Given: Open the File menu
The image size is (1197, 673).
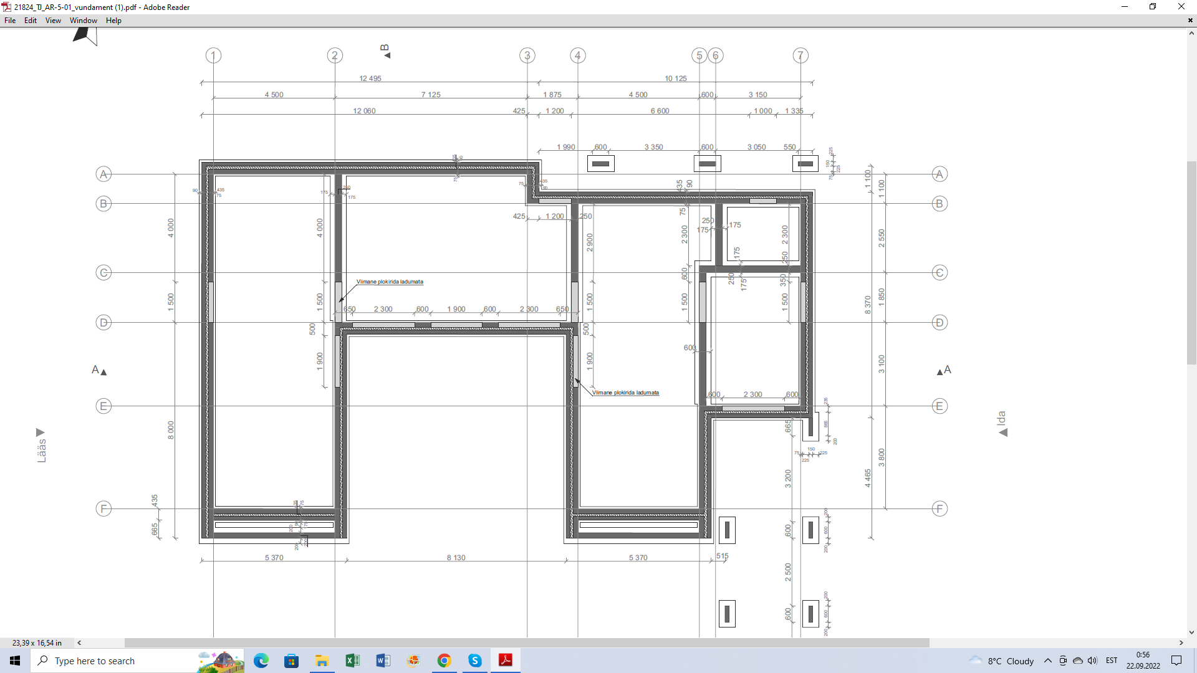Looking at the screenshot, I should 10,21.
